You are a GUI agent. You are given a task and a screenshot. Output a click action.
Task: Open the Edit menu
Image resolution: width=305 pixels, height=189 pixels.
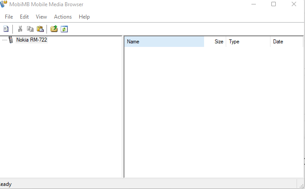pyautogui.click(x=24, y=17)
